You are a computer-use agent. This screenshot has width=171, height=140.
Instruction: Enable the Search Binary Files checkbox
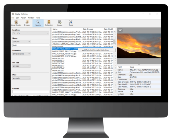13,96
